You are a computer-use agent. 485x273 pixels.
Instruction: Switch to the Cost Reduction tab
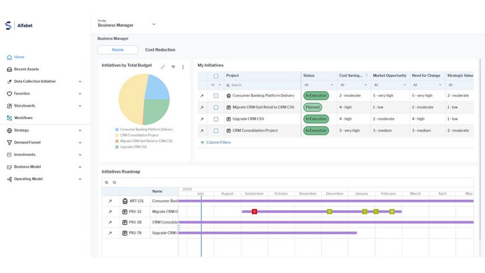coord(160,50)
